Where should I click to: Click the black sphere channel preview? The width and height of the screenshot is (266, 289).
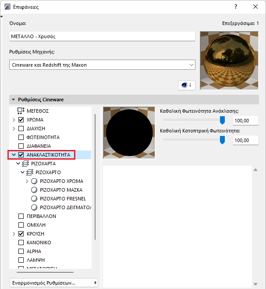[129, 133]
